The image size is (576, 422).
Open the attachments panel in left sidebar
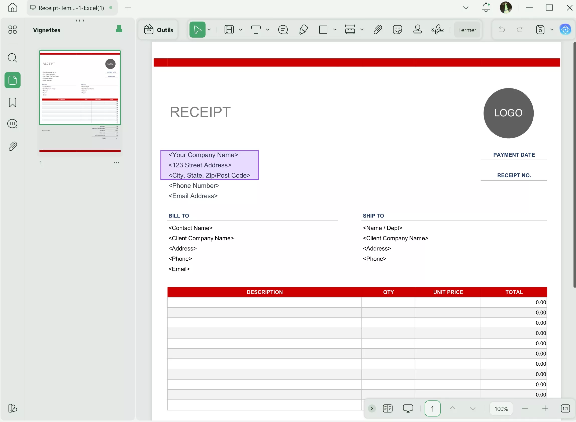point(12,146)
